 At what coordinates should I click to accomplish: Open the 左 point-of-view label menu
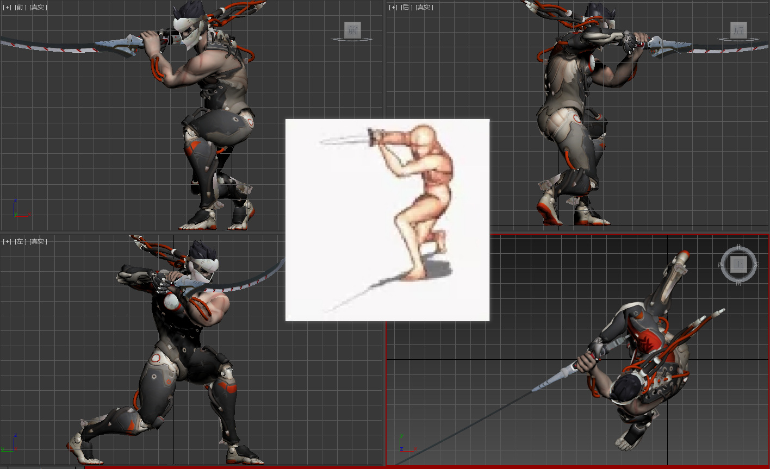click(20, 241)
